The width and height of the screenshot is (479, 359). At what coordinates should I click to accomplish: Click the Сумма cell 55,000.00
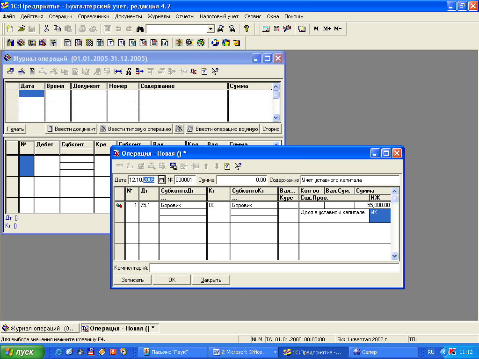373,206
